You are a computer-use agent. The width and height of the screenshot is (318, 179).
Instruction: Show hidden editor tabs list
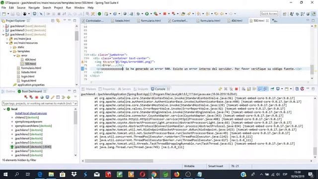[275, 21]
